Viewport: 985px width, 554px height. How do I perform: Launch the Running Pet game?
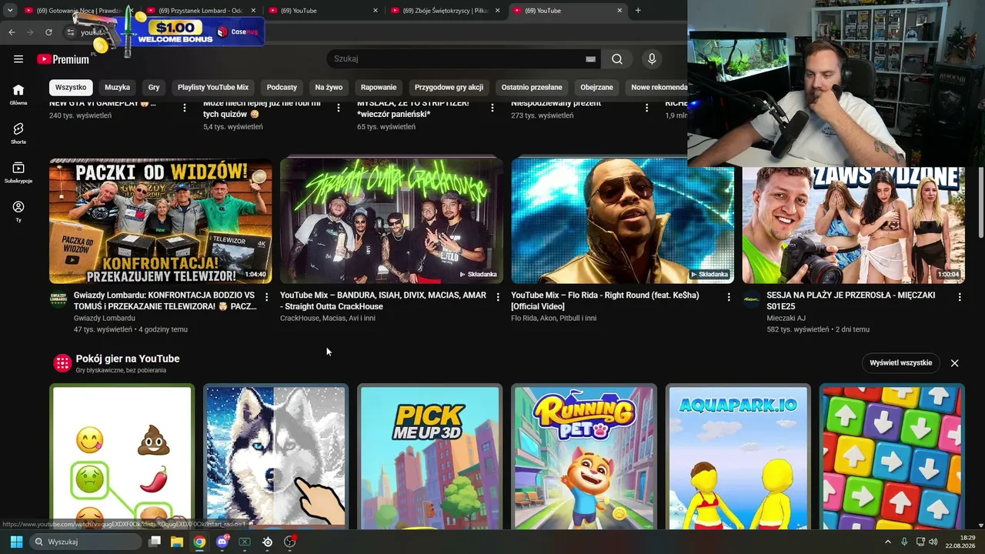click(x=584, y=456)
